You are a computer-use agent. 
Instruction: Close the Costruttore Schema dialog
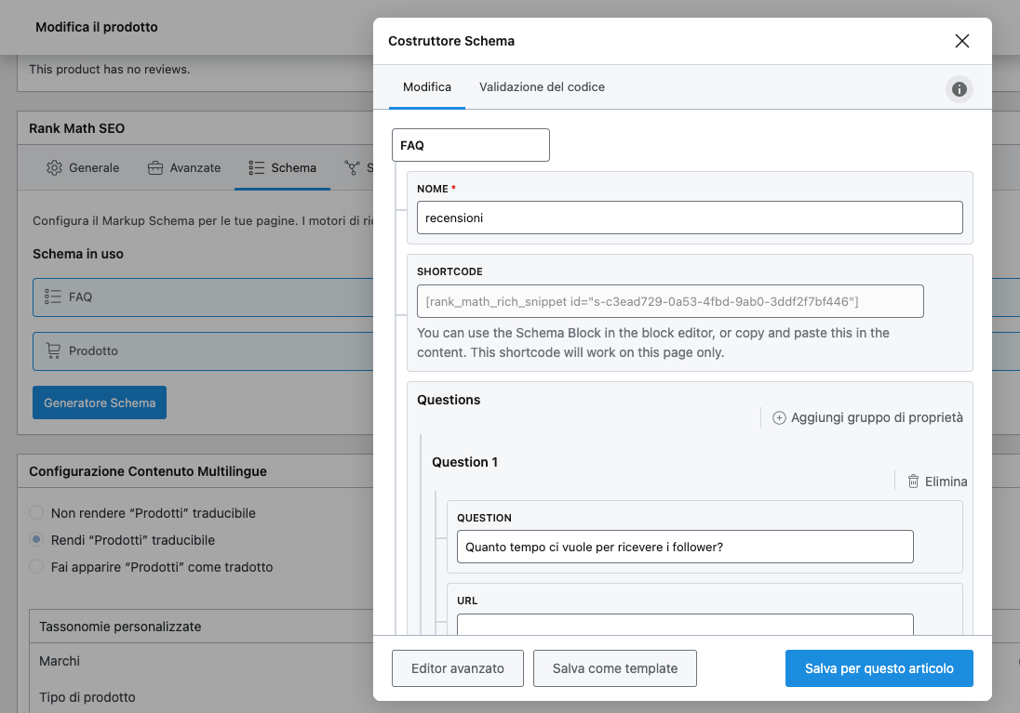click(961, 41)
